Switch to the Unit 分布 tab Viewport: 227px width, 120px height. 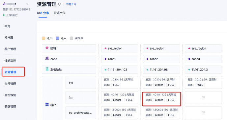pyautogui.click(x=43, y=13)
